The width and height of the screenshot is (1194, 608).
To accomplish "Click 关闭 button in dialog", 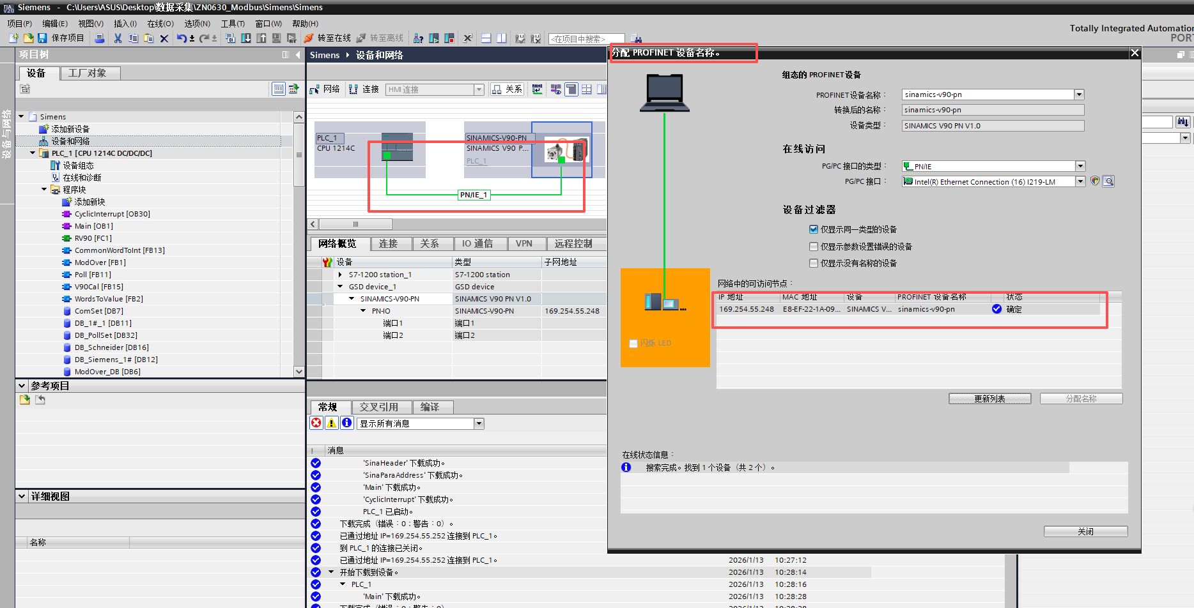I will (1085, 531).
